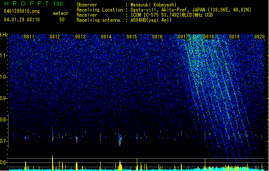Click the yellow spike at 0815
Viewport: 269px width, 171px height.
[x=137, y=164]
